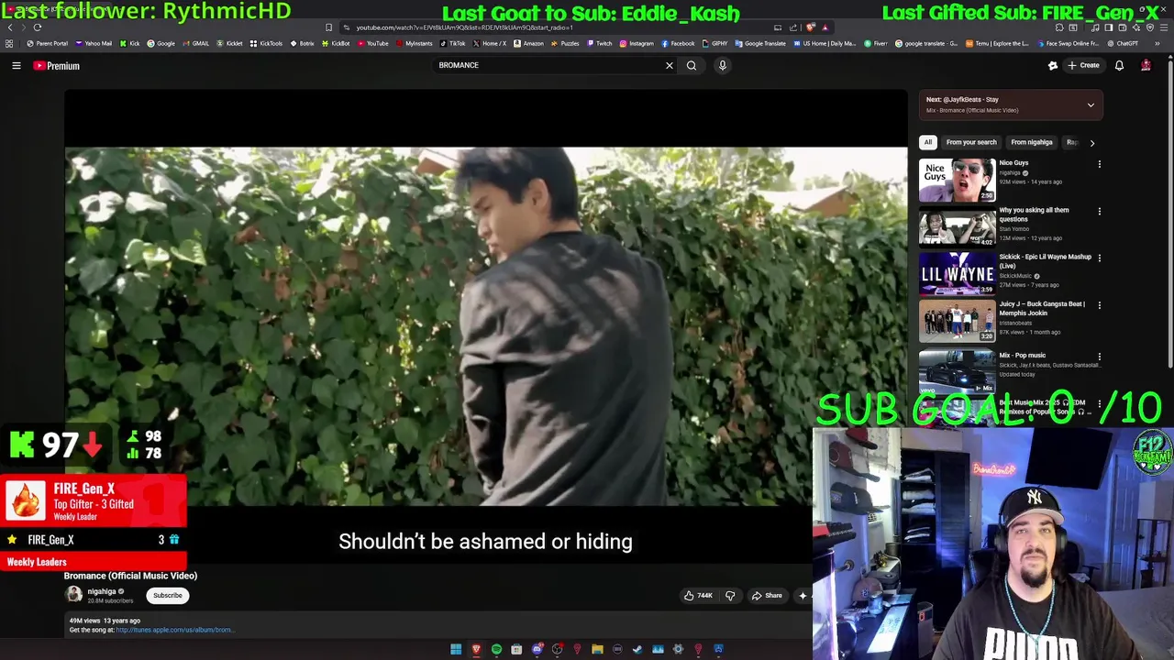Image resolution: width=1174 pixels, height=660 pixels.
Task: Open File Explorer from taskbar
Action: click(597, 649)
